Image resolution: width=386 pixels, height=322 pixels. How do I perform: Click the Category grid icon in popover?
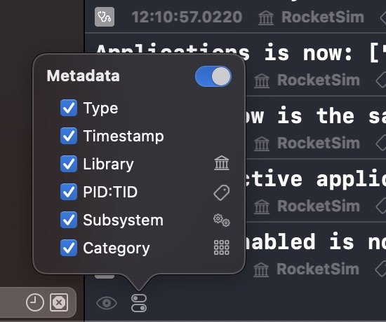pyautogui.click(x=222, y=248)
